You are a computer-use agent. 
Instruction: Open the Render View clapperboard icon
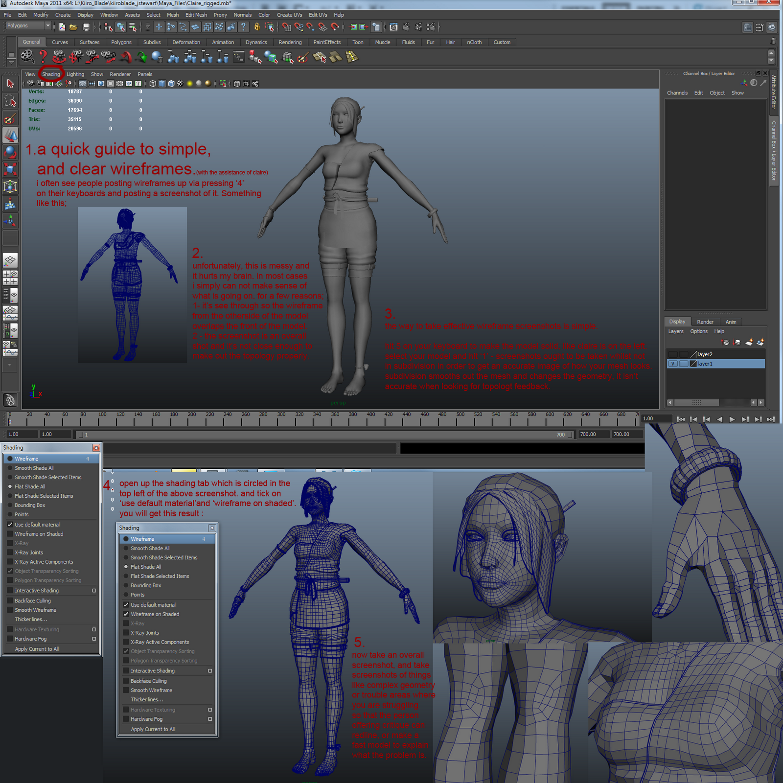[393, 27]
